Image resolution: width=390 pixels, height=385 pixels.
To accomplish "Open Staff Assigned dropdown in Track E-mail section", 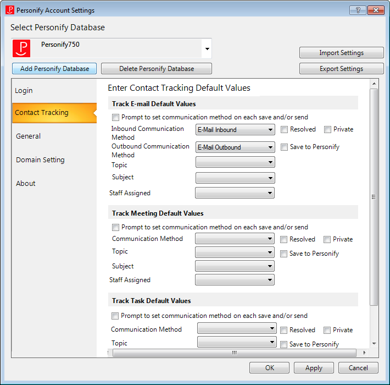I will [235, 193].
